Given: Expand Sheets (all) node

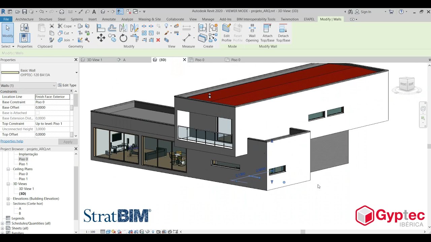Looking at the screenshot, I should coord(2,228).
